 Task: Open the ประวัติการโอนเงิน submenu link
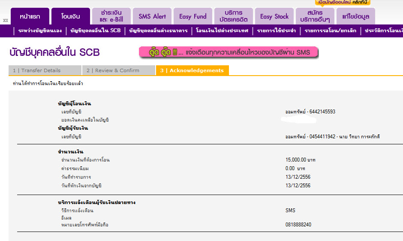[384, 31]
